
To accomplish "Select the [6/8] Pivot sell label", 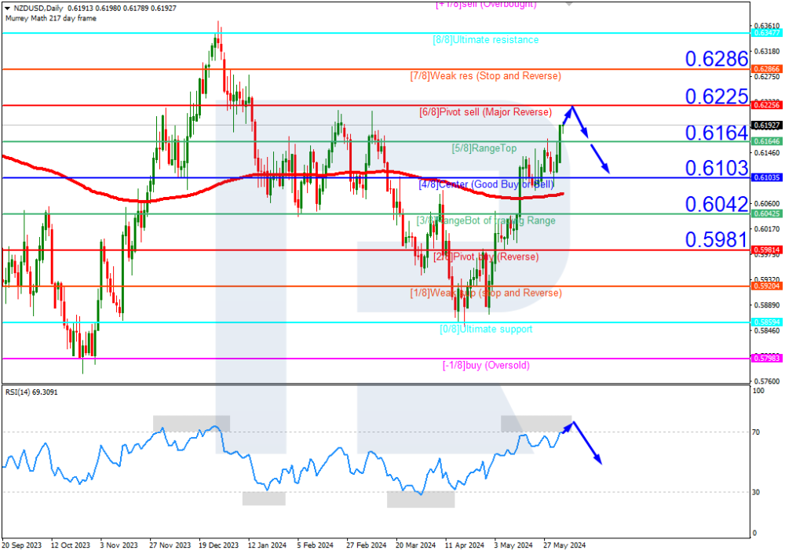I will coord(485,112).
